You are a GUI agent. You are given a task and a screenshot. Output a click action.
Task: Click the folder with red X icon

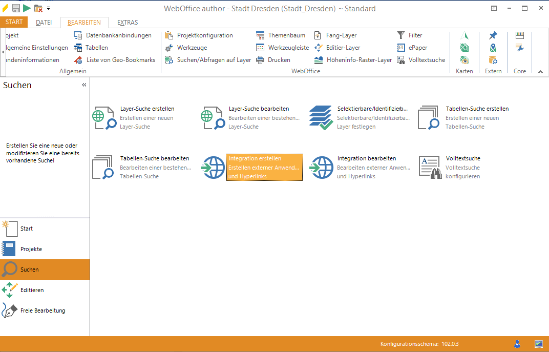tap(38, 8)
